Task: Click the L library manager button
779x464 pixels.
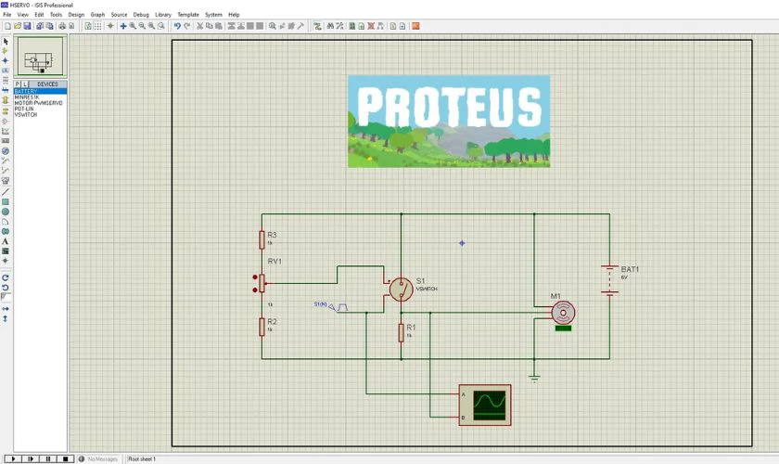Action: coord(25,84)
